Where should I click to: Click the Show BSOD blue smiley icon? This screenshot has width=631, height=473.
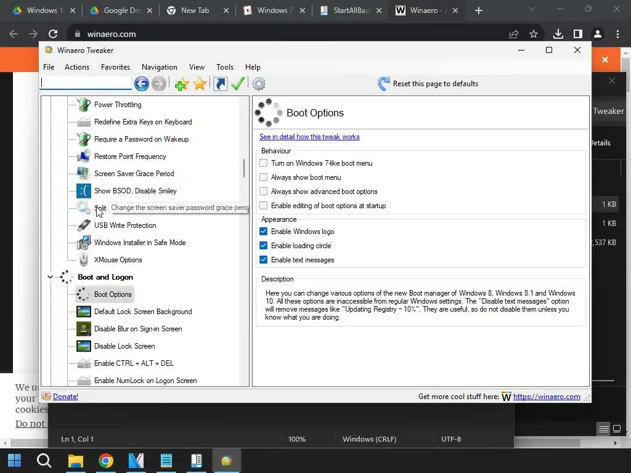[84, 191]
